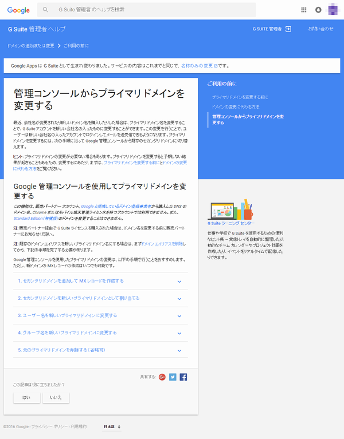
Task: Open the お問い合わせ link
Action: coord(320,29)
